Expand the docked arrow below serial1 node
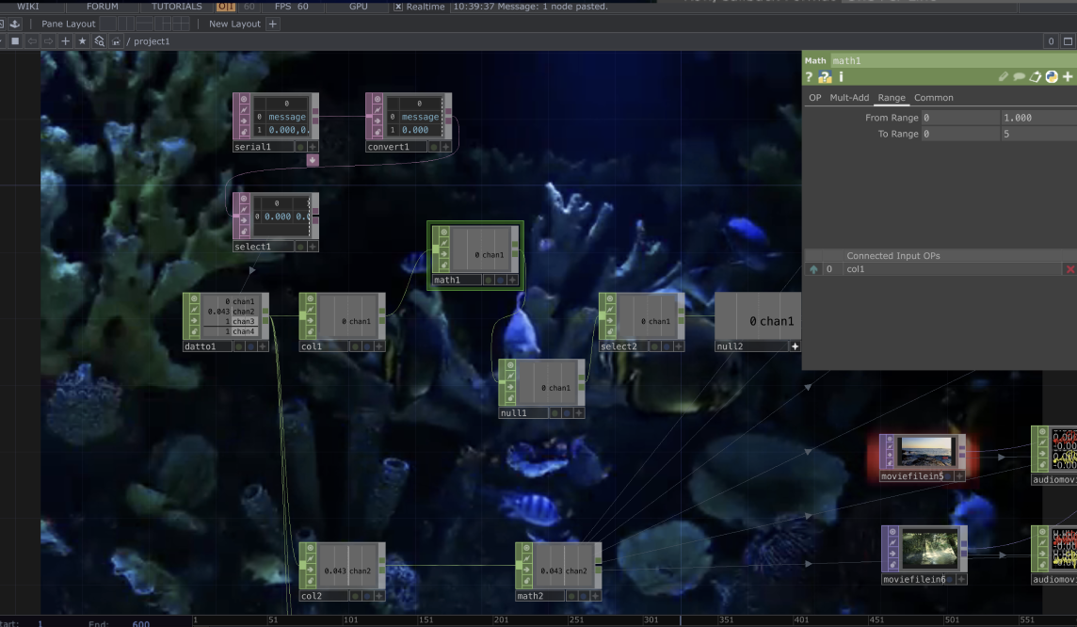 (x=313, y=160)
